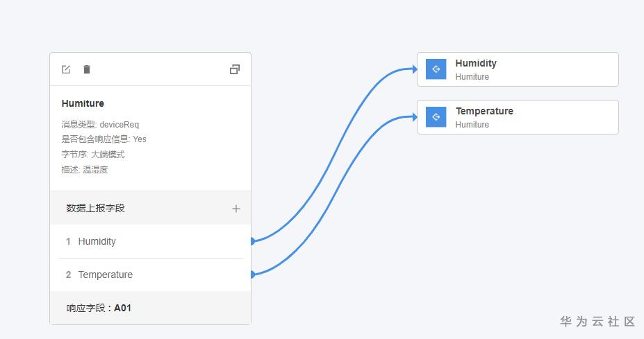Delete the Humiture message with trash icon
This screenshot has width=644, height=339.
coord(87,69)
